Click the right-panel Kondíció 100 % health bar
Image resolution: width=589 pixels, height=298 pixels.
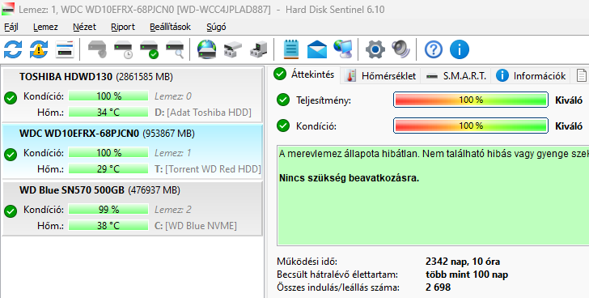(471, 126)
